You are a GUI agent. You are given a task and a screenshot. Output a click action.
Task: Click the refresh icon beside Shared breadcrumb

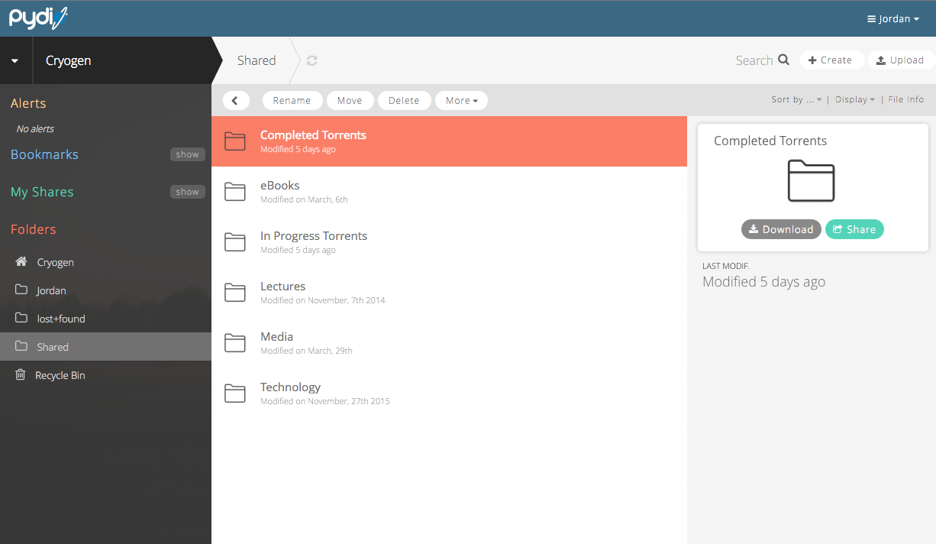click(x=311, y=60)
